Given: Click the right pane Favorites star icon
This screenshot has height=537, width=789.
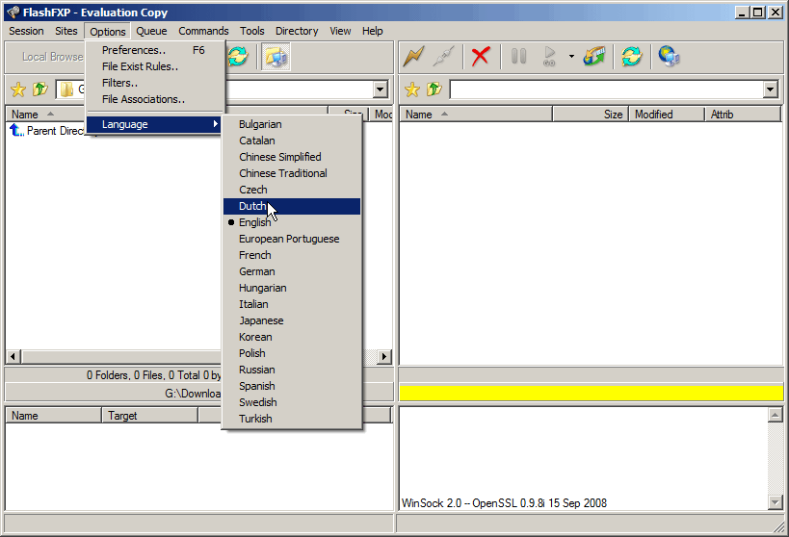Looking at the screenshot, I should coord(412,90).
